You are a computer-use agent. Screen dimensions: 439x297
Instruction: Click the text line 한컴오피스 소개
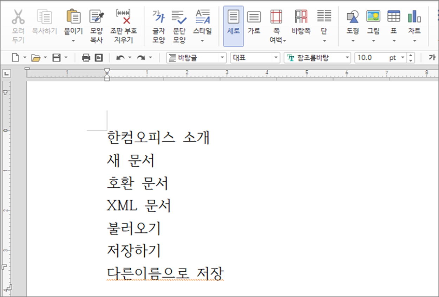click(x=158, y=137)
